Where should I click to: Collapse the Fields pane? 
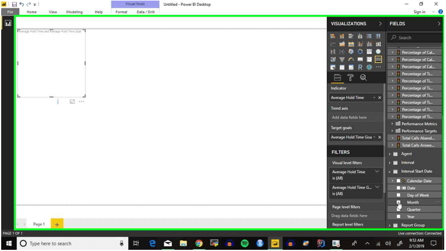point(439,24)
